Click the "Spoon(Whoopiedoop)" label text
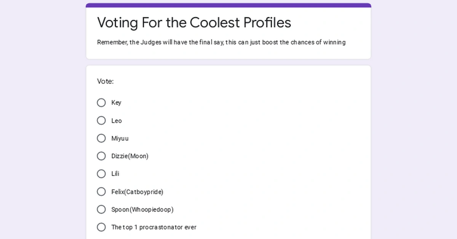Image resolution: width=457 pixels, height=239 pixels. tap(142, 209)
